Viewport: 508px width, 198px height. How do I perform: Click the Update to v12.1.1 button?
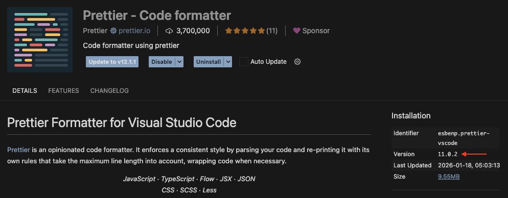click(112, 62)
